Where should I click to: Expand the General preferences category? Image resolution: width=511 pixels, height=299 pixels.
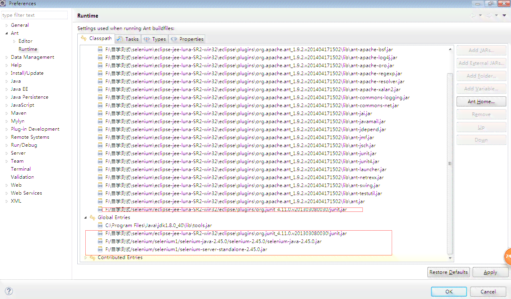[6, 25]
